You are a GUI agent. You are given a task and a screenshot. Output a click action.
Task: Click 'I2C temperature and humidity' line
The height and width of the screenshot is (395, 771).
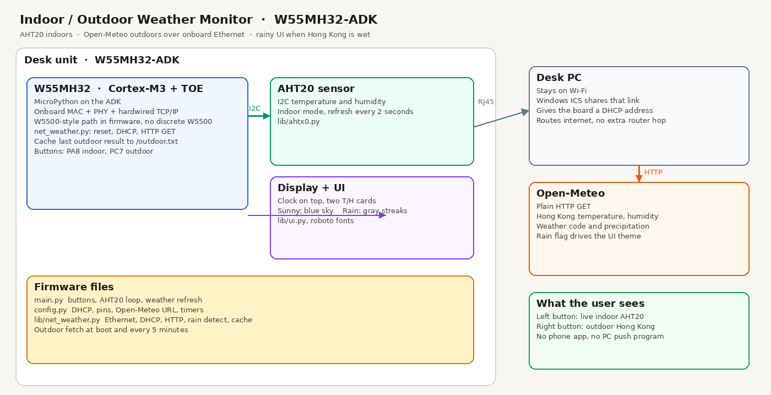click(332, 102)
